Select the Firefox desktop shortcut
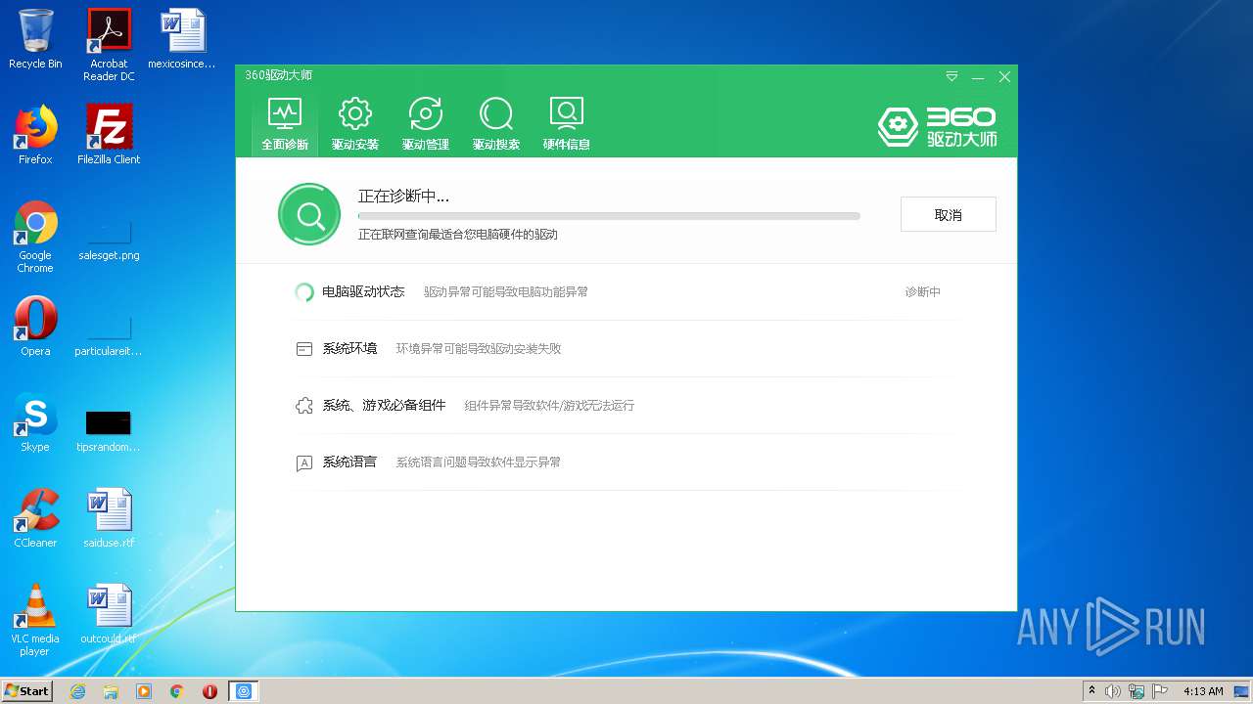 click(x=35, y=135)
